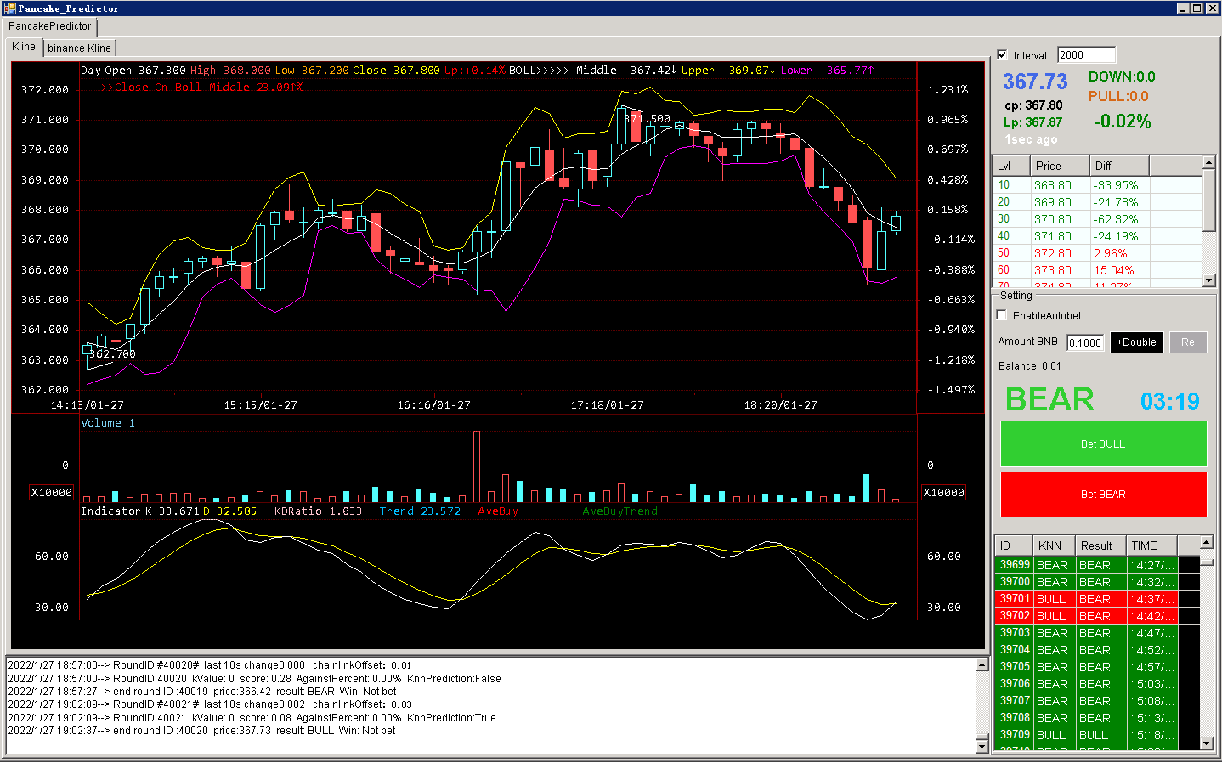Image resolution: width=1222 pixels, height=763 pixels.
Task: Select level 40 row price 371.80
Action: [1098, 236]
